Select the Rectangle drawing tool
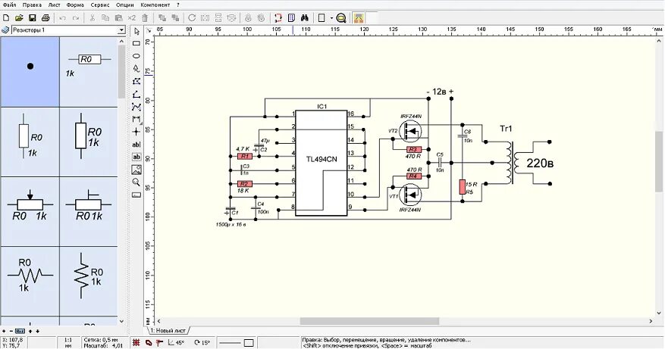 click(136, 43)
